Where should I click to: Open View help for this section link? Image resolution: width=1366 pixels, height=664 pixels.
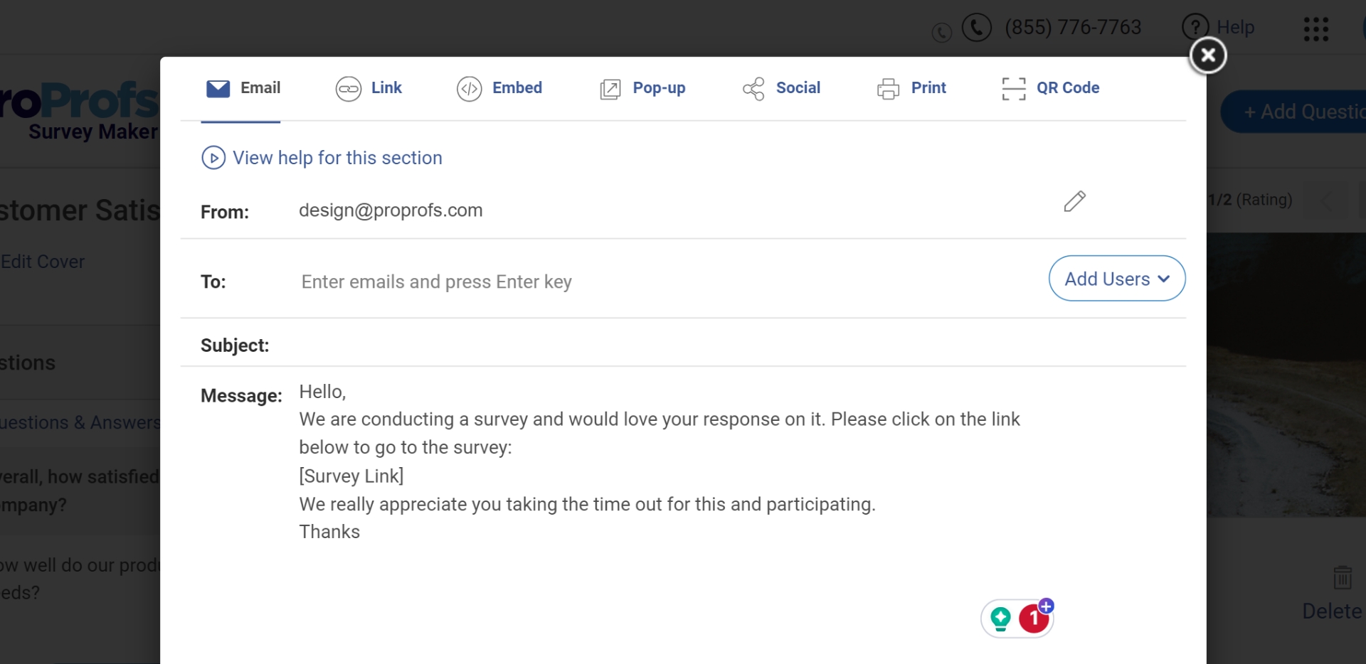coord(337,158)
